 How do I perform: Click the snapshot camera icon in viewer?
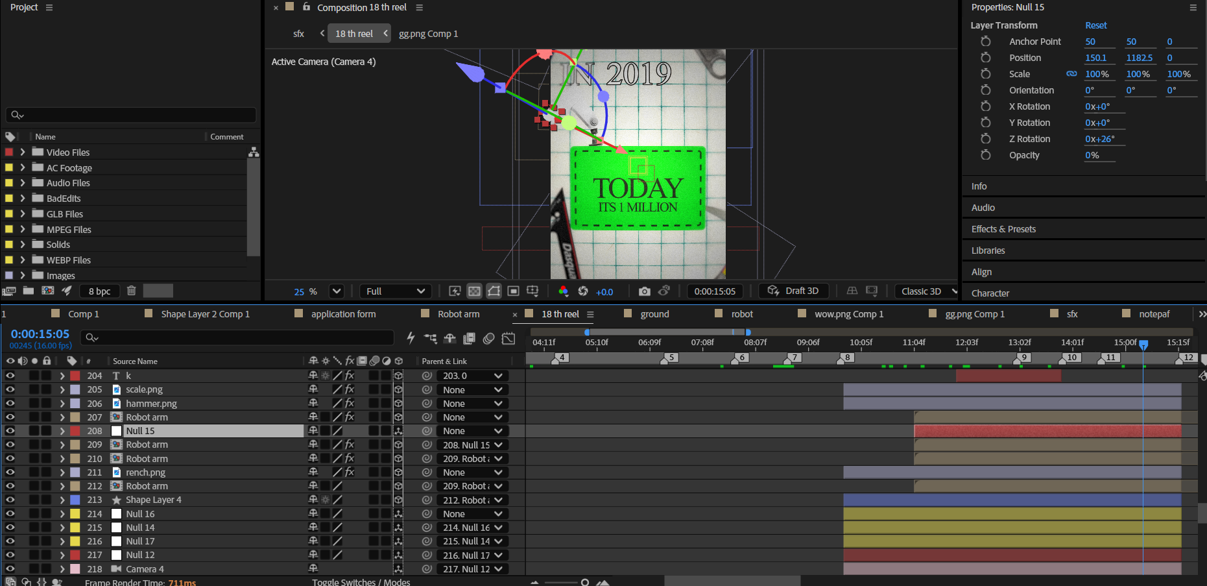pos(644,291)
